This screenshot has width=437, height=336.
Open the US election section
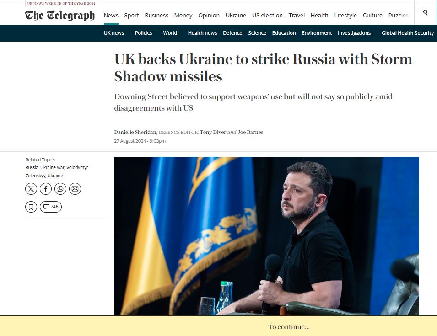click(x=267, y=15)
